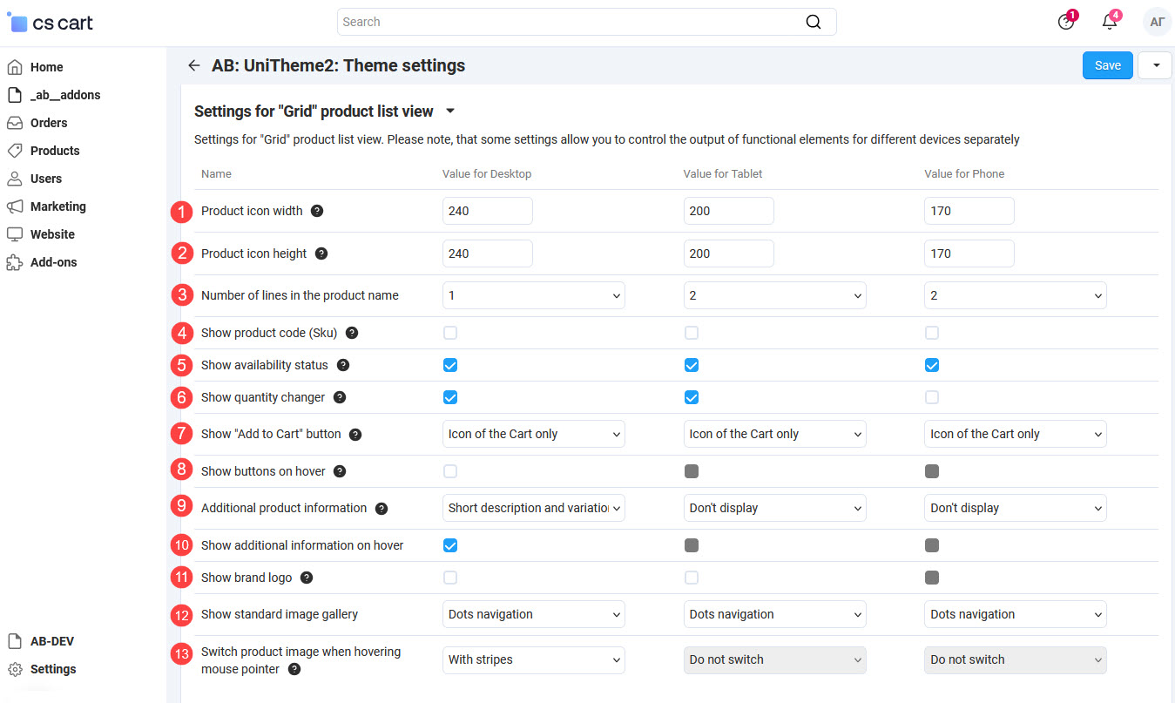The width and height of the screenshot is (1175, 703).
Task: Enable Show brand logo for Desktop
Action: [450, 578]
